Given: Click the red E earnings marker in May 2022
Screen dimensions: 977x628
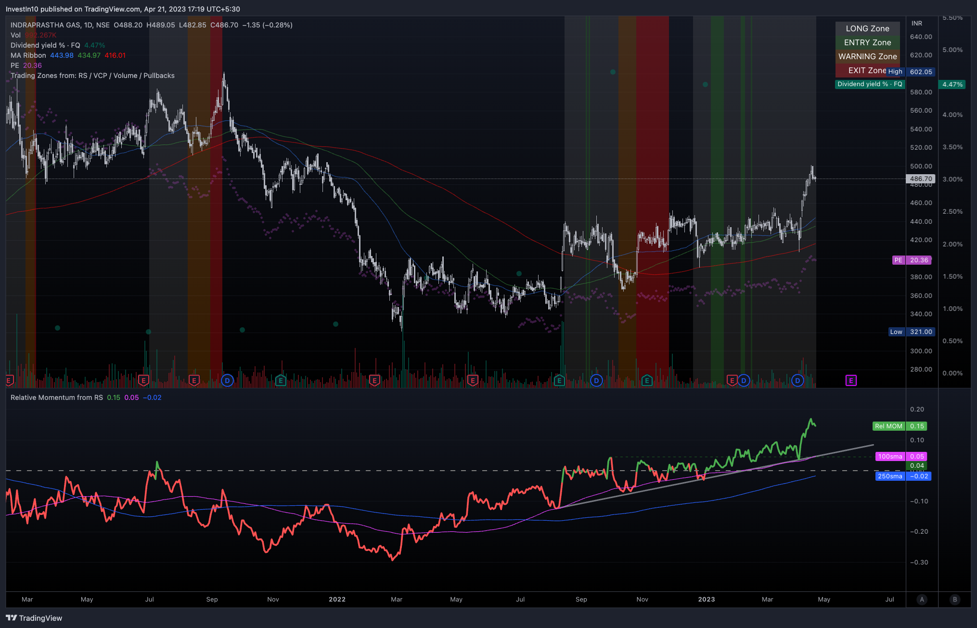Looking at the screenshot, I should tap(473, 381).
